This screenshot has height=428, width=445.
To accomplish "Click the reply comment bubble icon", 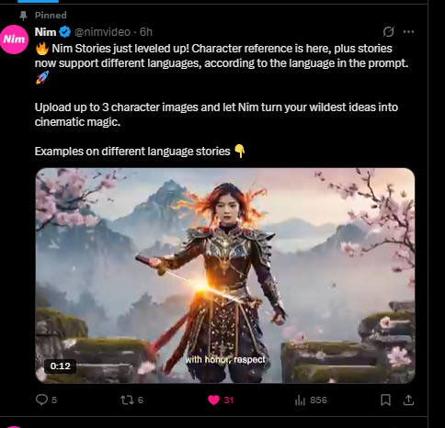I will pos(41,400).
